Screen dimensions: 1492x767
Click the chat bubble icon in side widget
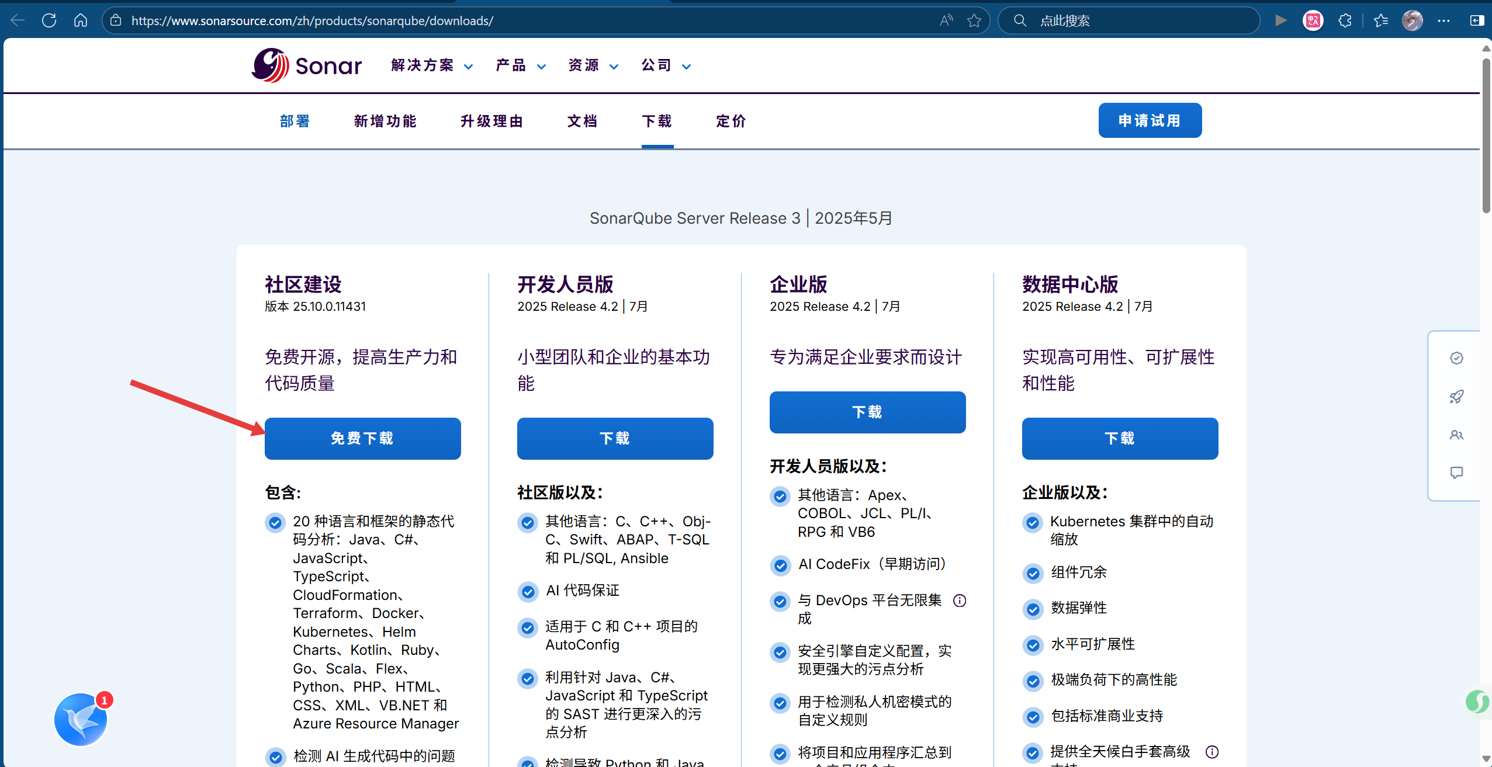click(x=1456, y=473)
